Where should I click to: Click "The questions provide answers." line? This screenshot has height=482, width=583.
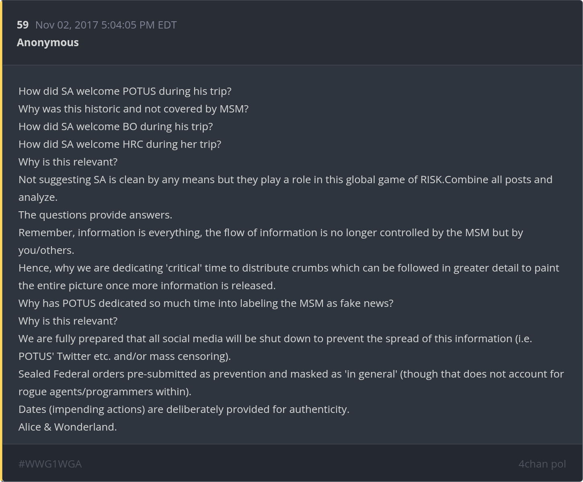click(x=95, y=215)
